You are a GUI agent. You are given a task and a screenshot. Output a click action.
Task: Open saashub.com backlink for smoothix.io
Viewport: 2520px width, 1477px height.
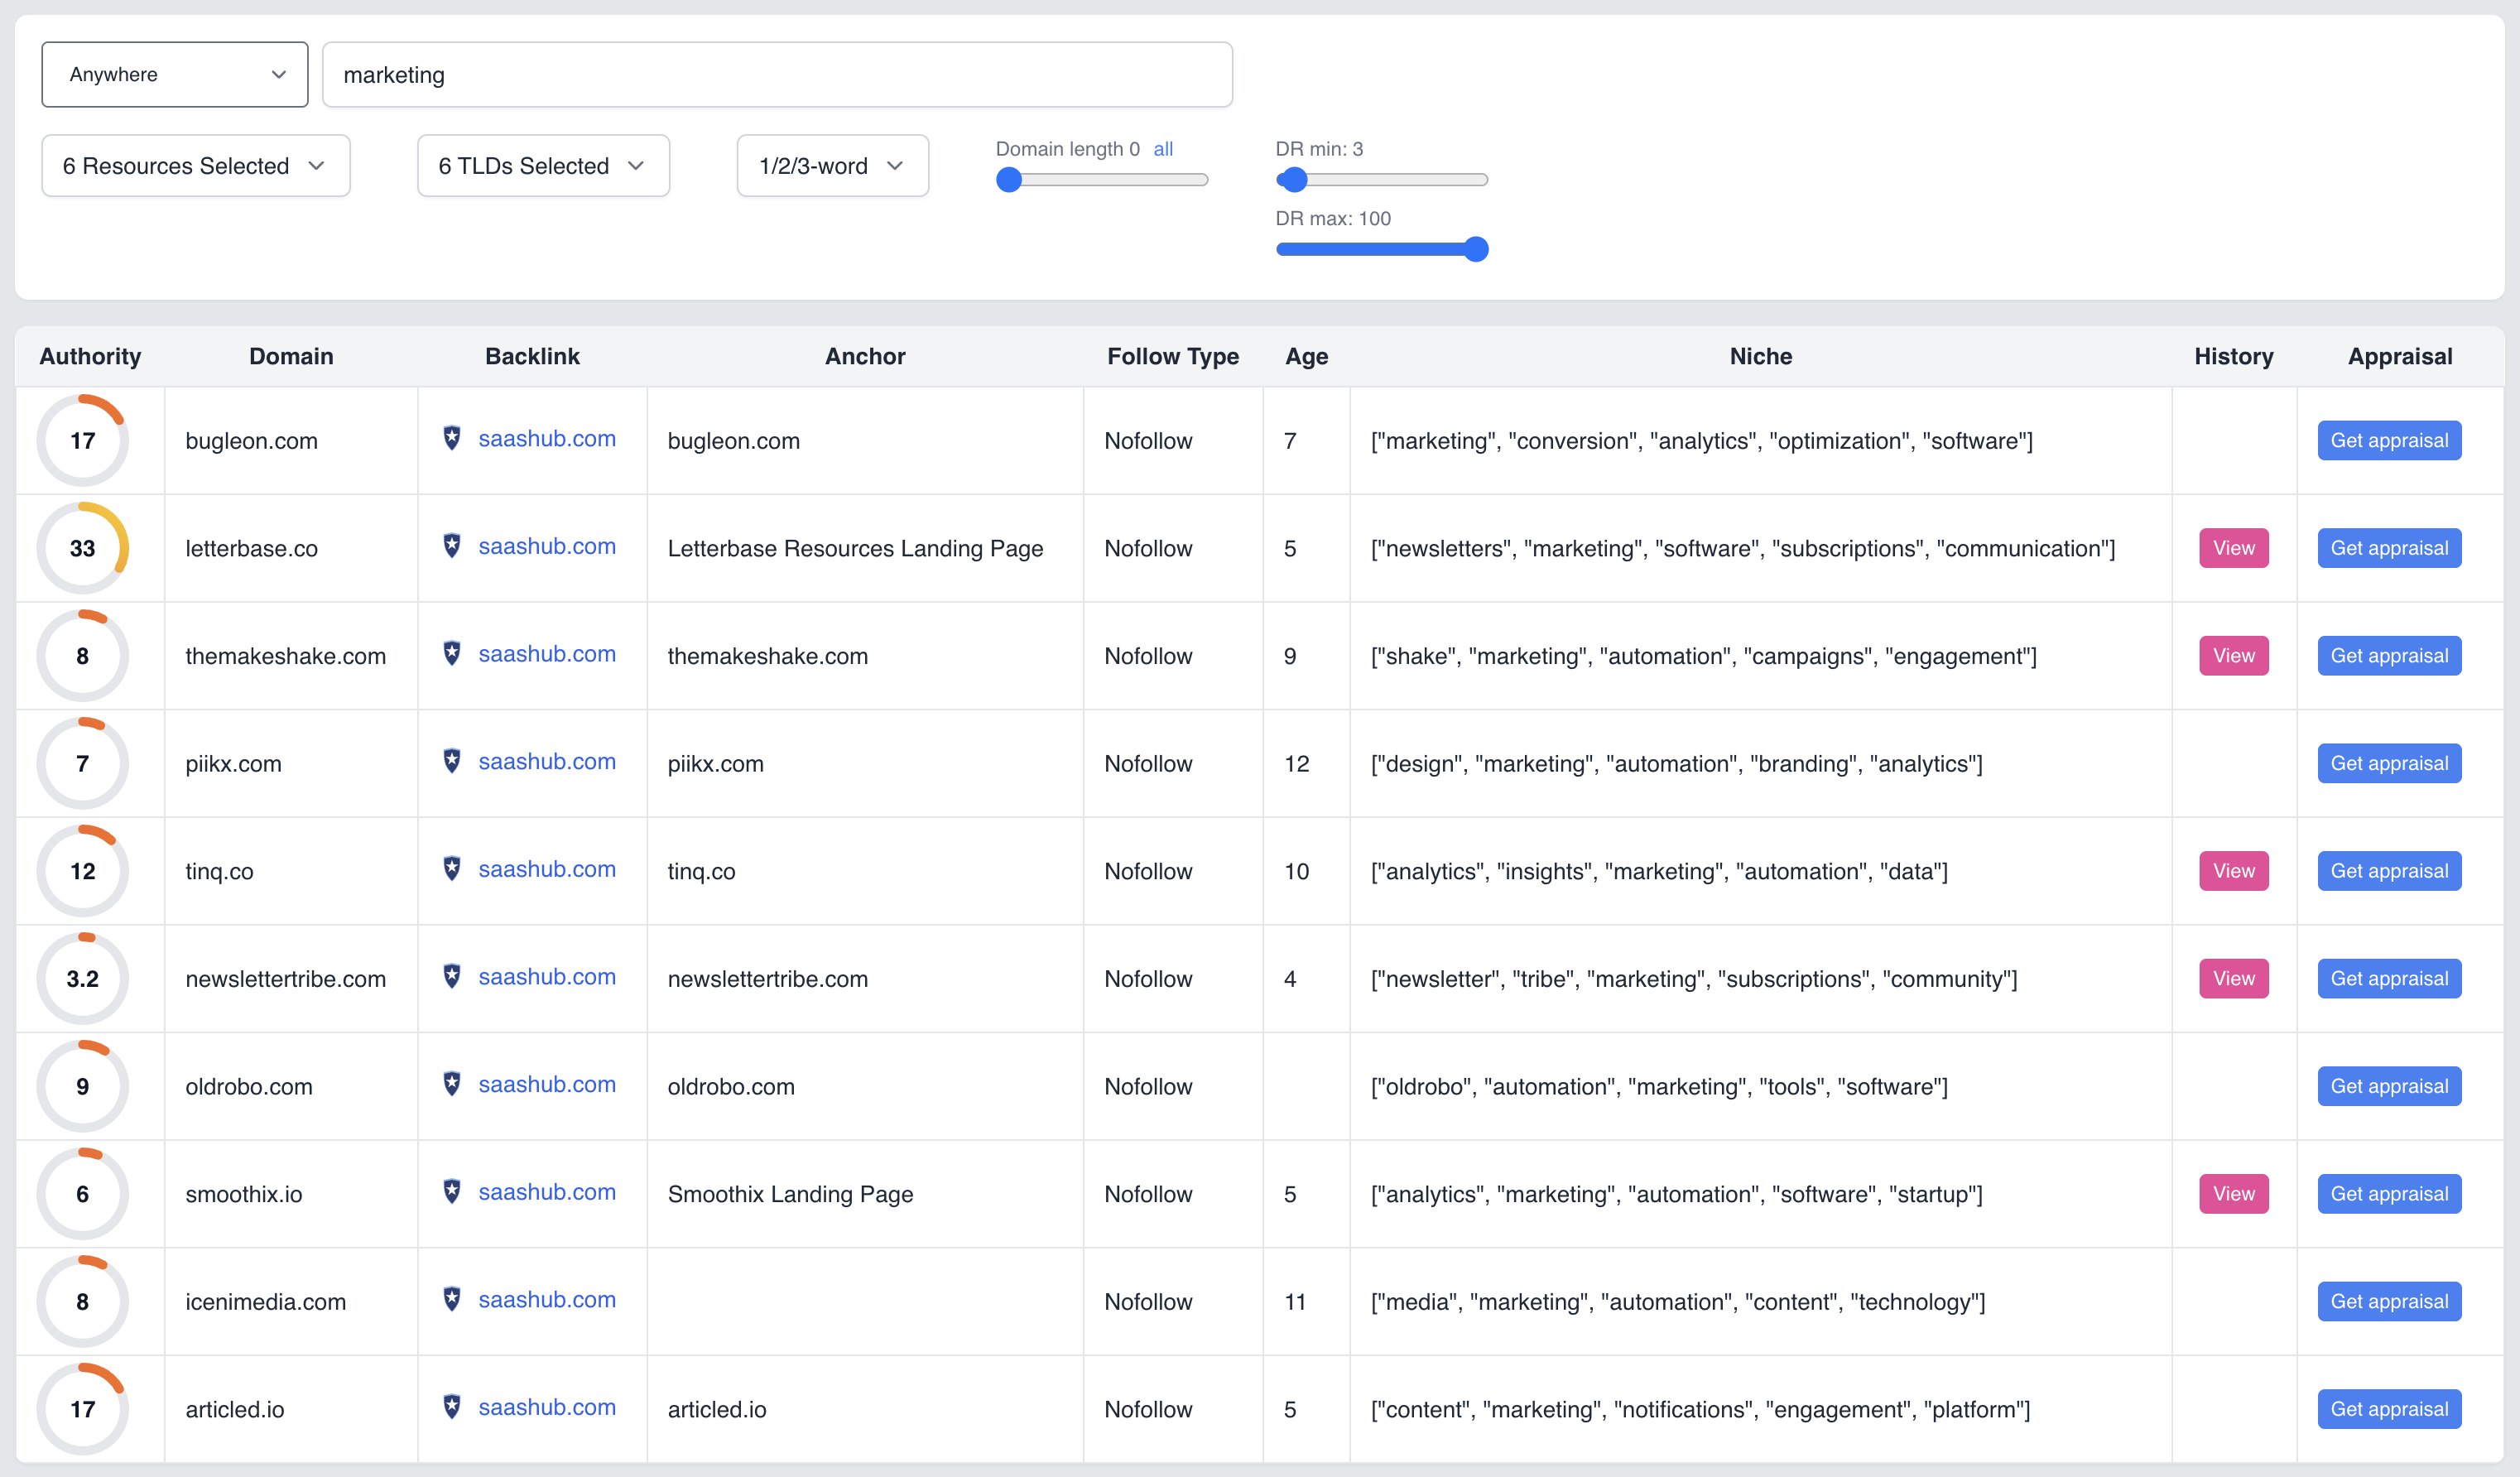[547, 1192]
